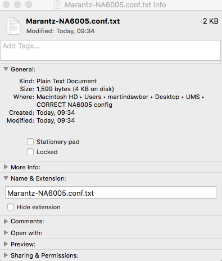Tick the Locked checkbox
The image size is (222, 261).
point(30,152)
